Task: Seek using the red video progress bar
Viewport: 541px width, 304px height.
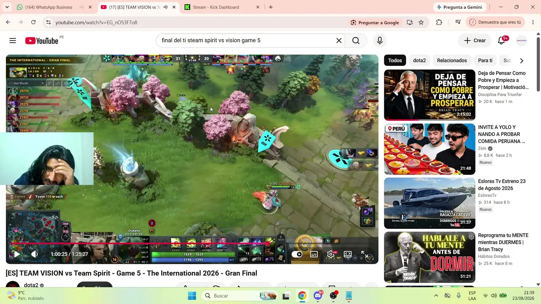Action: tap(192, 244)
